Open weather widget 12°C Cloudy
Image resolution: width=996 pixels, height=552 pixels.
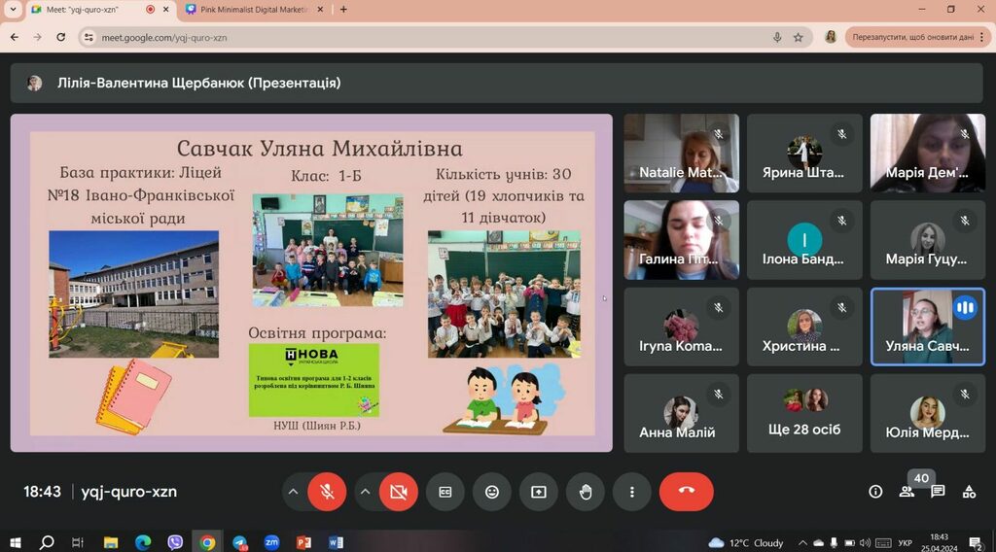(x=746, y=542)
